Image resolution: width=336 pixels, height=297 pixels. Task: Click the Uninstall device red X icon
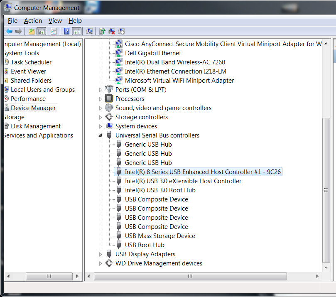pyautogui.click(x=112, y=32)
